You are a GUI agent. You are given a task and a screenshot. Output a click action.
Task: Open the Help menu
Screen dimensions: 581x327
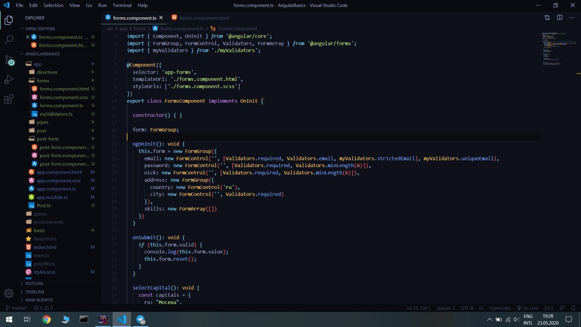143,5
